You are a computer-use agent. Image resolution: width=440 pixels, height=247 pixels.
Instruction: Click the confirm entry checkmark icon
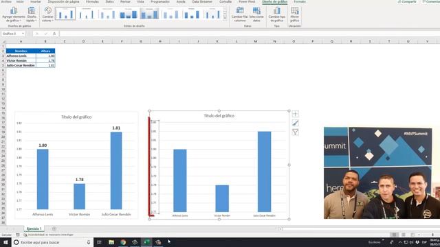(45, 34)
